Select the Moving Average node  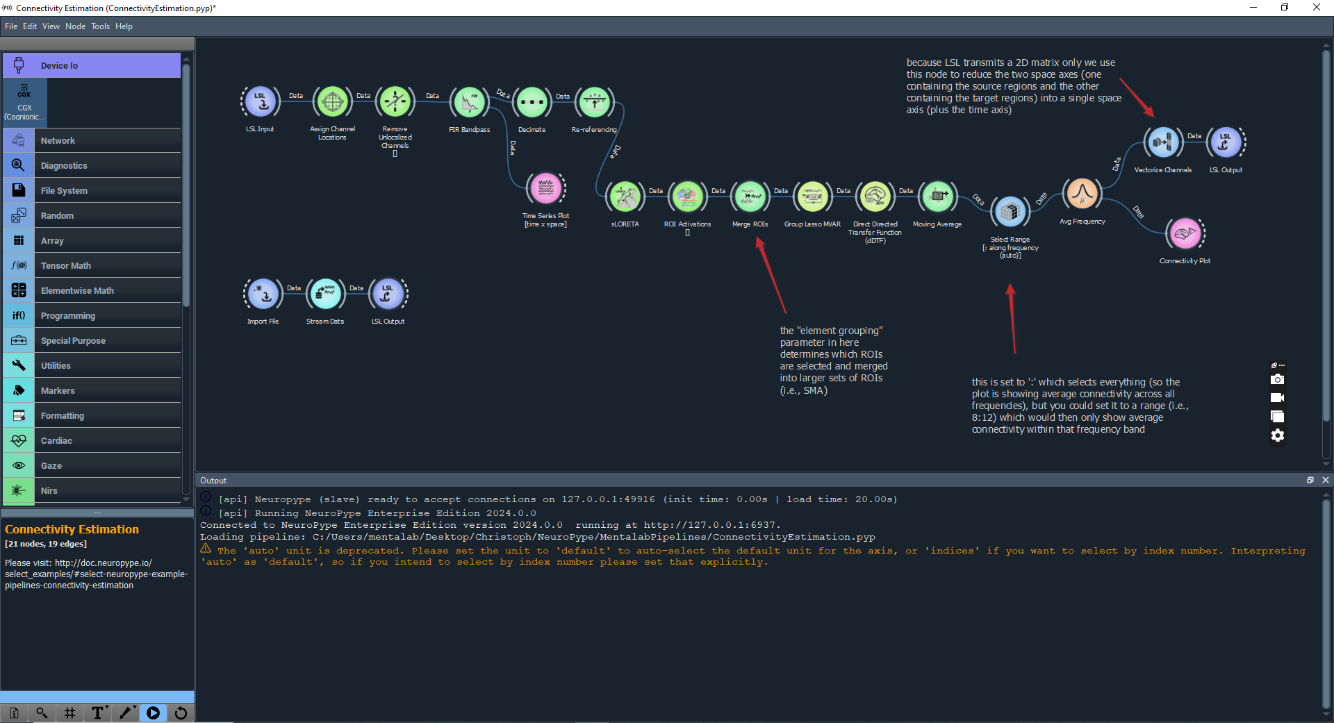click(x=937, y=197)
